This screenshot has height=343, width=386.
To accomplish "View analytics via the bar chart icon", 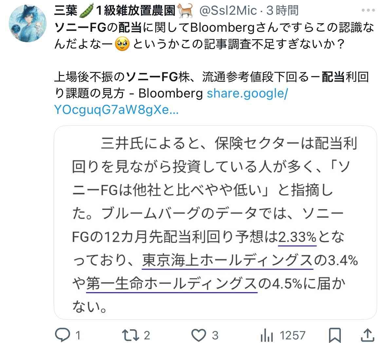I will click(x=267, y=335).
